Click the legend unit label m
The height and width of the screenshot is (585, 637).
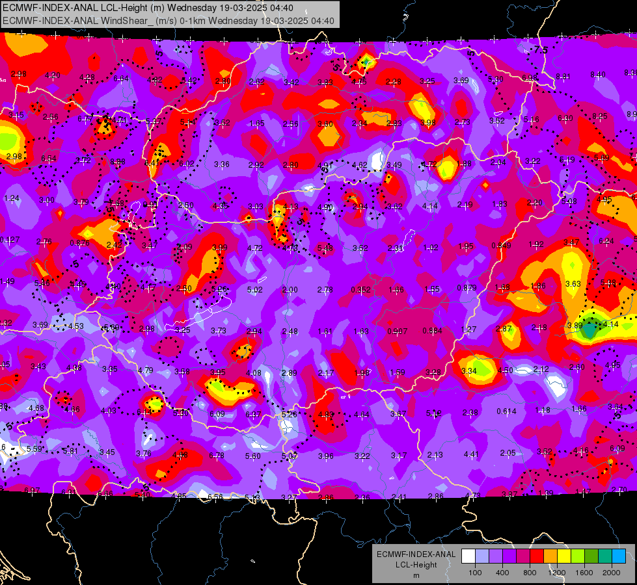coord(416,576)
